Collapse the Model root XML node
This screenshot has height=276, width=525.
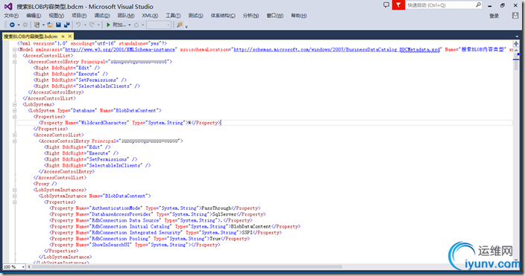(14, 49)
